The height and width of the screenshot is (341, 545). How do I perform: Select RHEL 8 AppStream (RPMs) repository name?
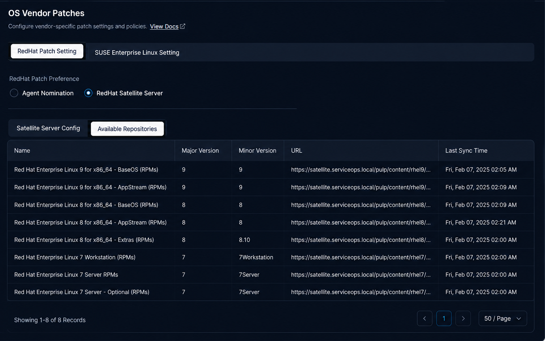tap(90, 222)
